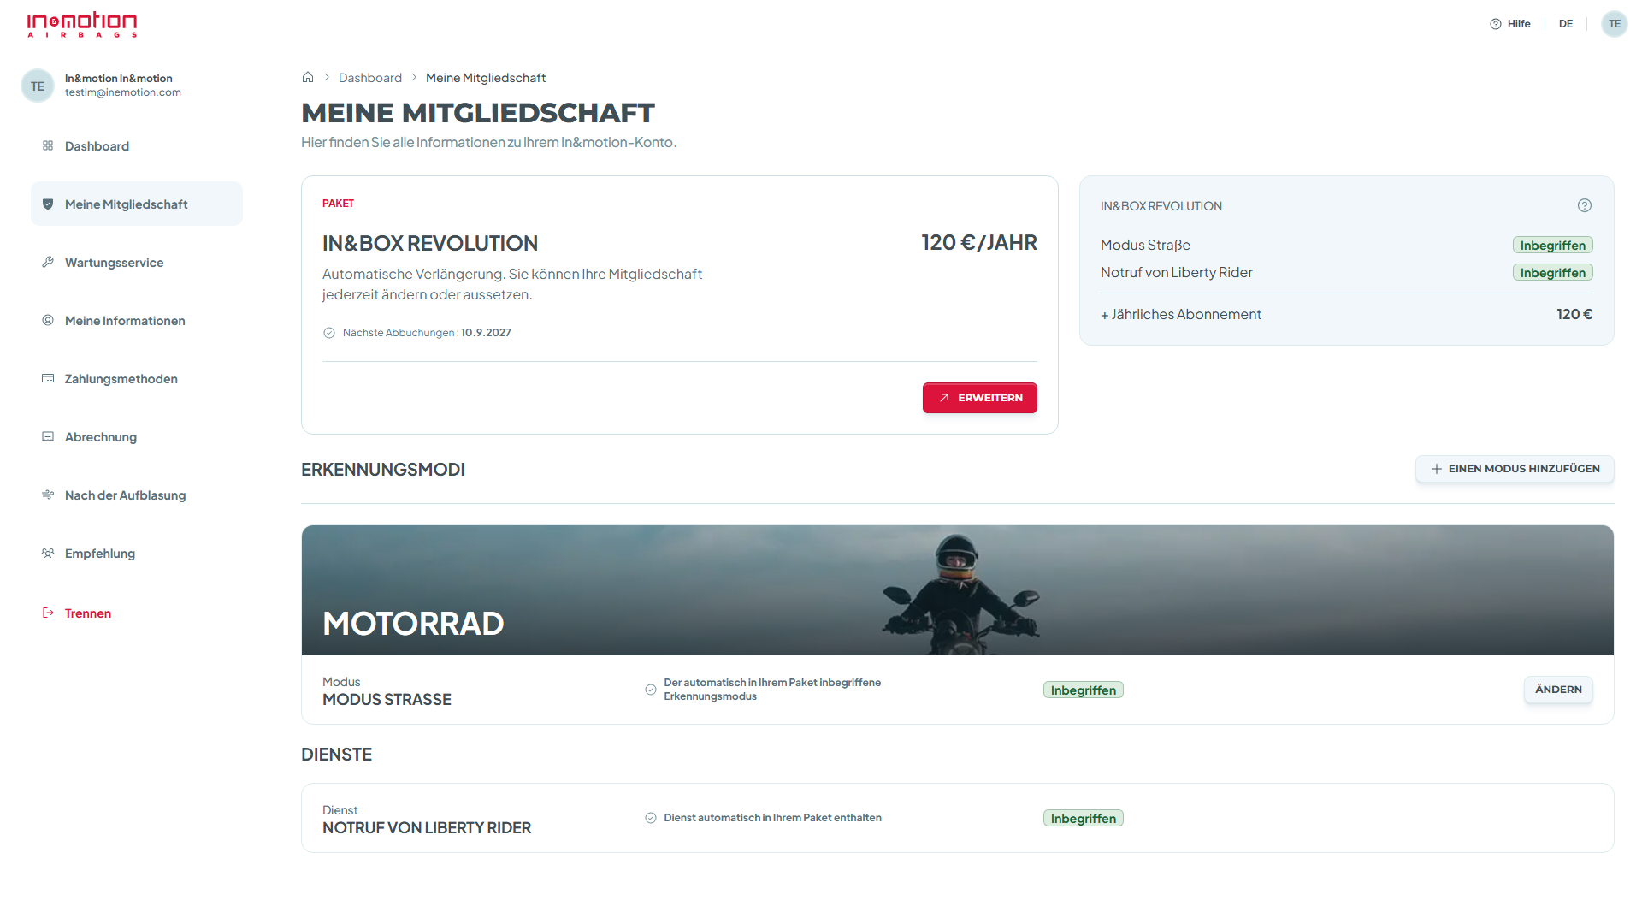
Task: Click the Inbegriffen badge in Modus Strasse row
Action: [1084, 690]
